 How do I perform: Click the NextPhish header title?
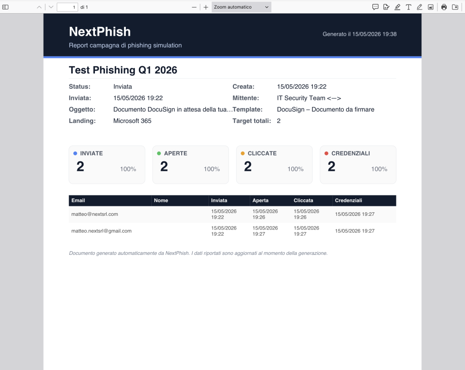tap(99, 32)
